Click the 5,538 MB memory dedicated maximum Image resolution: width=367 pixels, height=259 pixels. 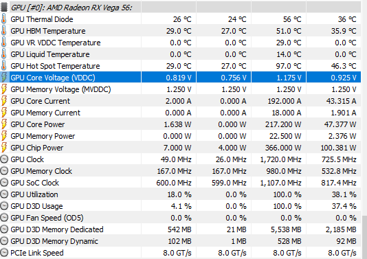coord(286,229)
